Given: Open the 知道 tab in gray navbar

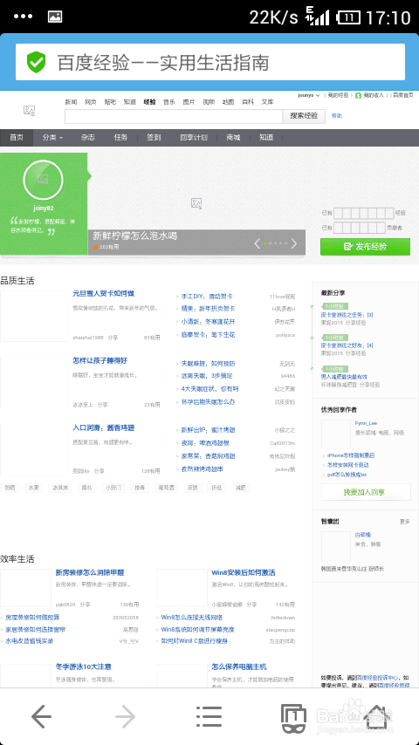Looking at the screenshot, I should [266, 137].
